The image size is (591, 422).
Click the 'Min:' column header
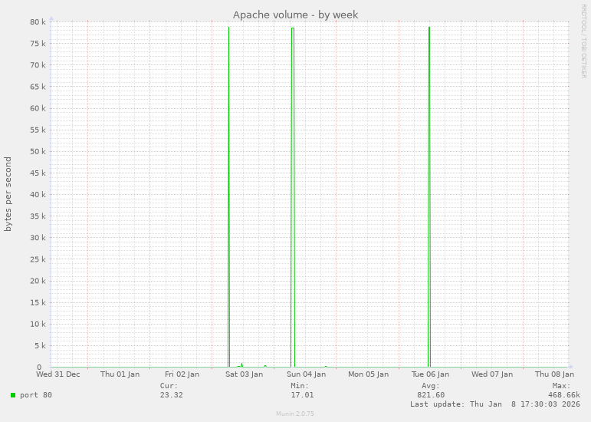point(300,386)
